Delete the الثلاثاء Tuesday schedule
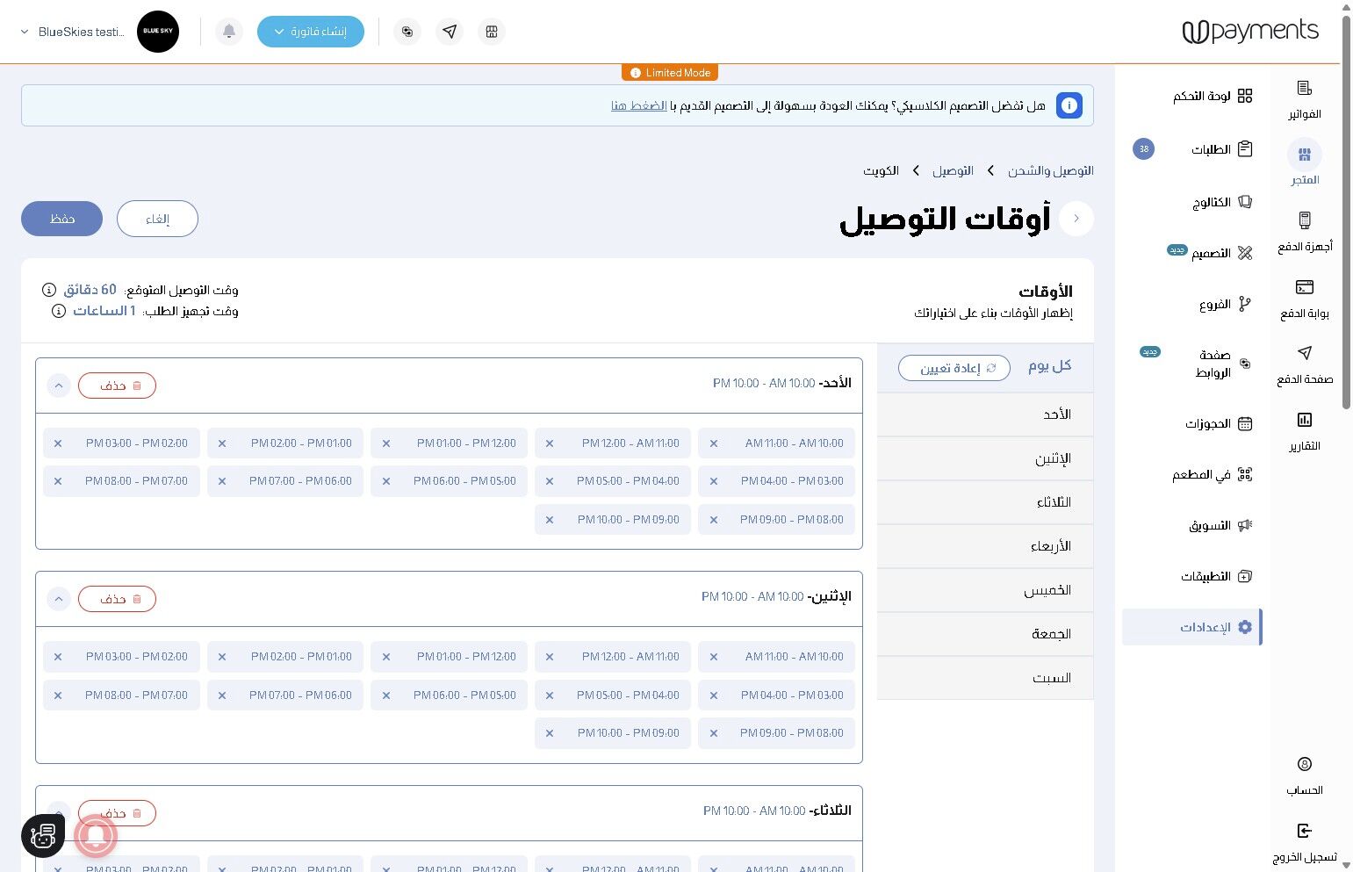 pos(117,813)
